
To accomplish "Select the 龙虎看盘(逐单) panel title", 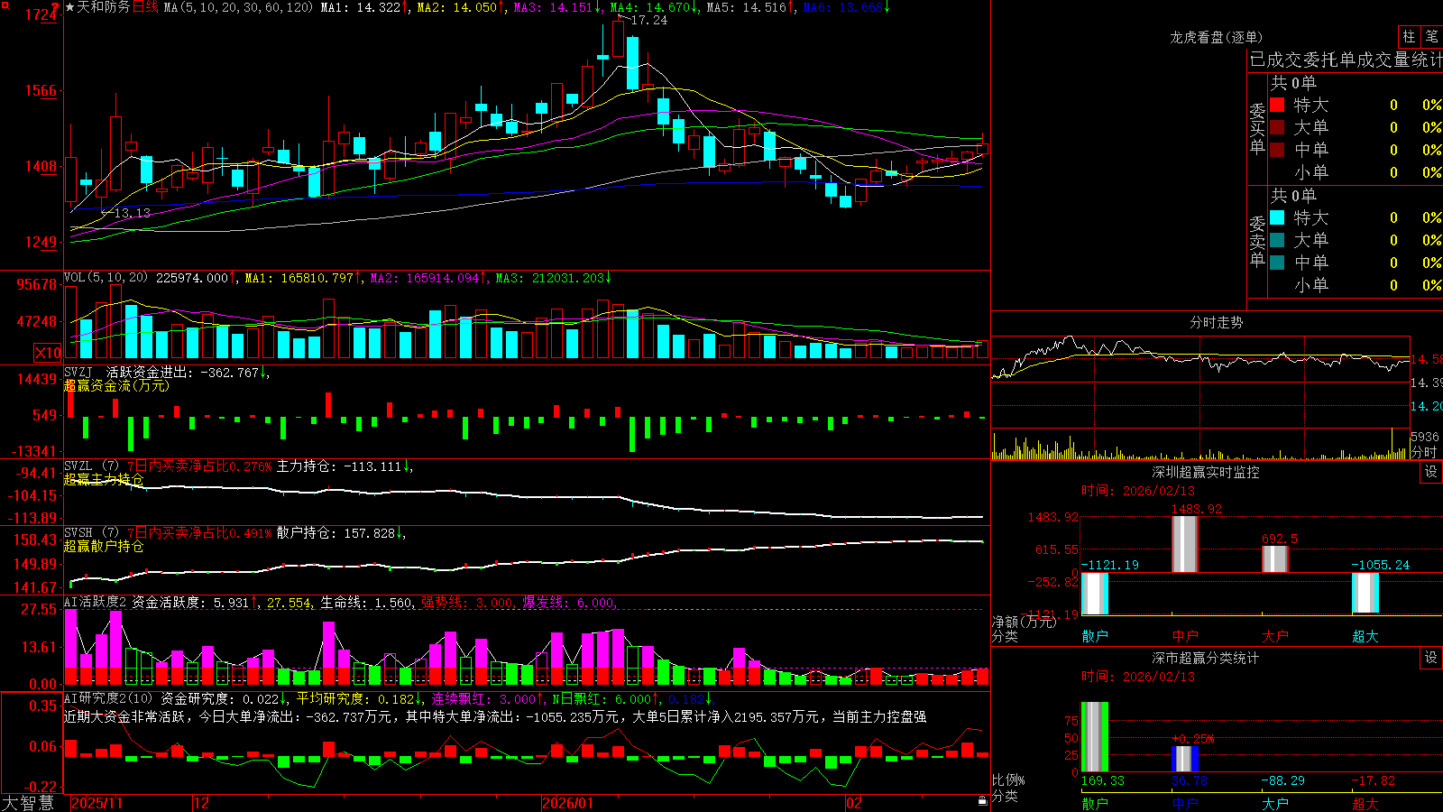I will [1216, 37].
